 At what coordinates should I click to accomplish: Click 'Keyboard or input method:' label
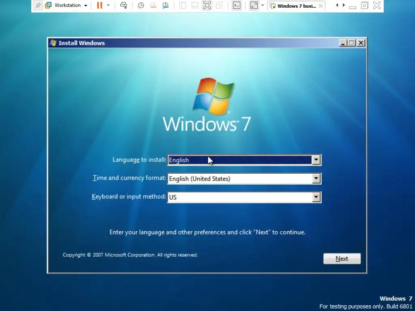click(x=128, y=196)
